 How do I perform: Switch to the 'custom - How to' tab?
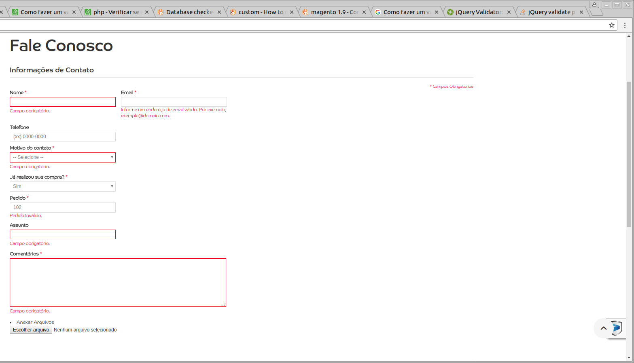(261, 12)
